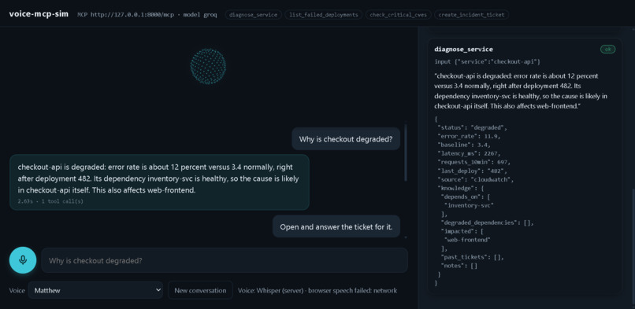Click the "requests_10min": 697 JSON line

coord(474,162)
